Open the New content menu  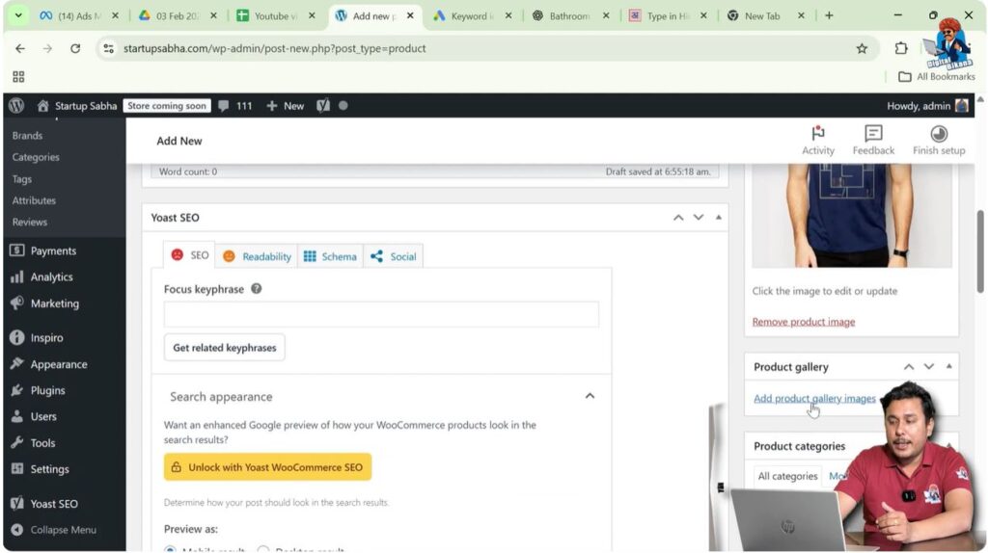(x=285, y=106)
